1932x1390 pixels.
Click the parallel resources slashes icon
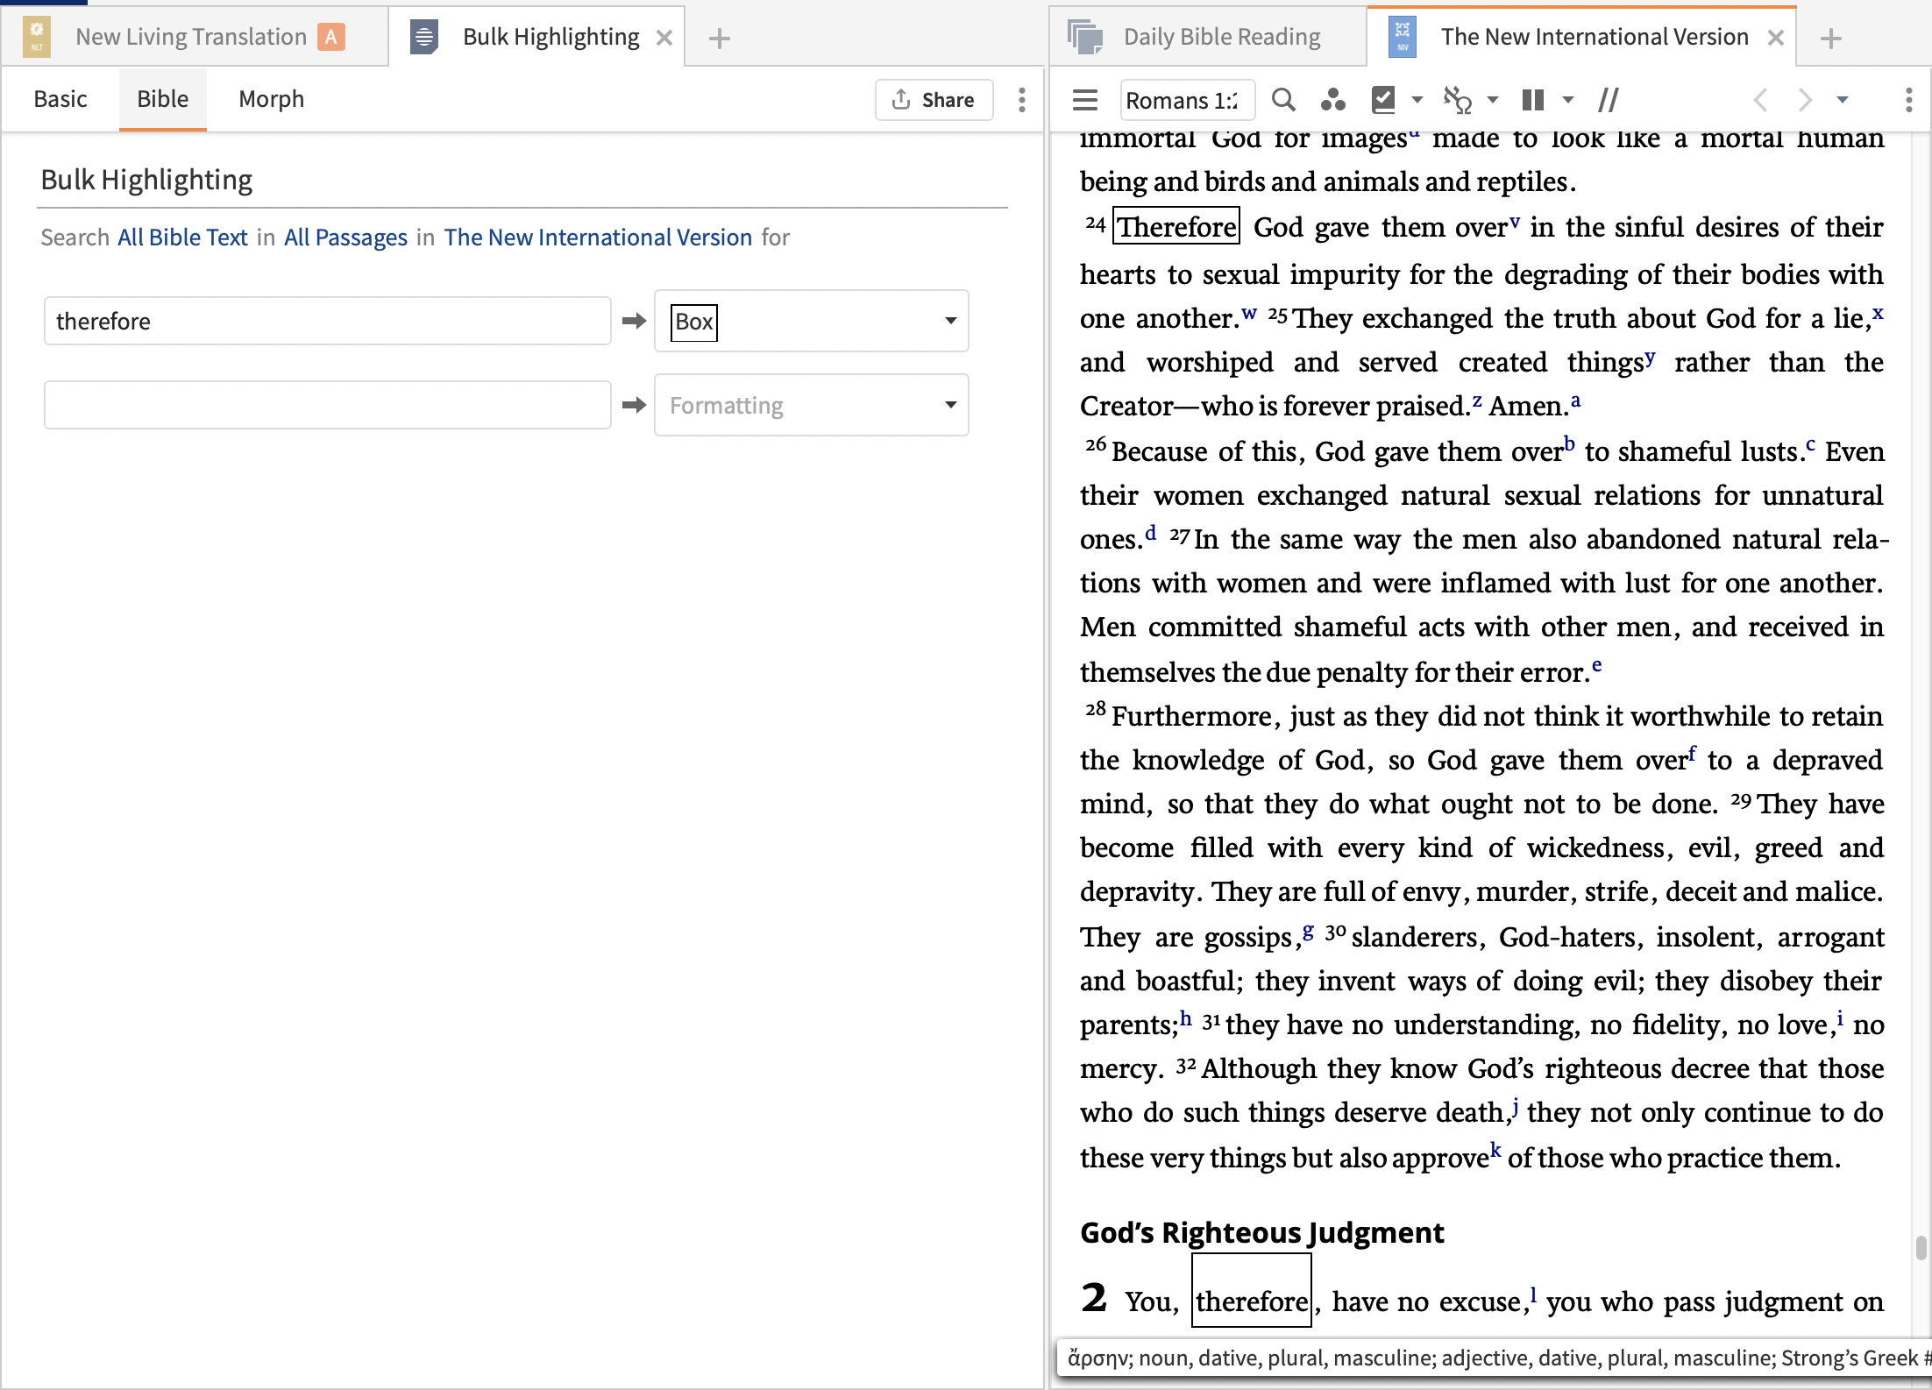coord(1609,100)
